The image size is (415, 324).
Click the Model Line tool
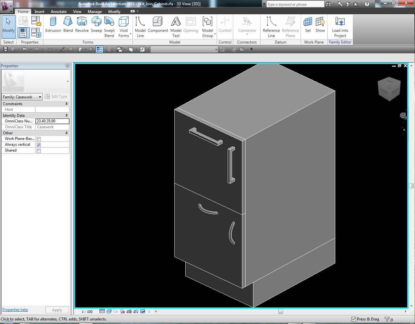140,27
